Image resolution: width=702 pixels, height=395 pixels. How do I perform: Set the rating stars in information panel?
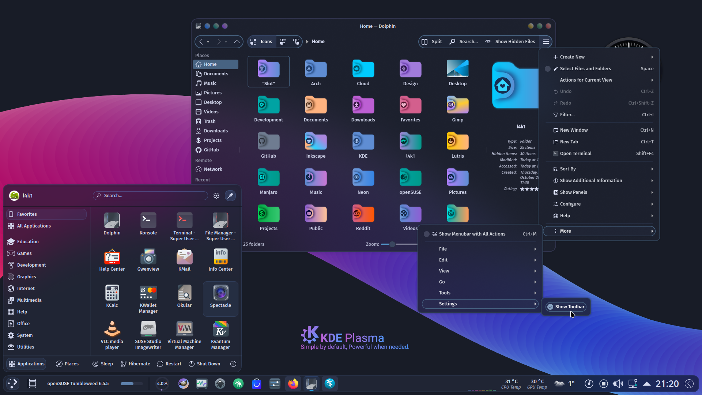pyautogui.click(x=529, y=189)
